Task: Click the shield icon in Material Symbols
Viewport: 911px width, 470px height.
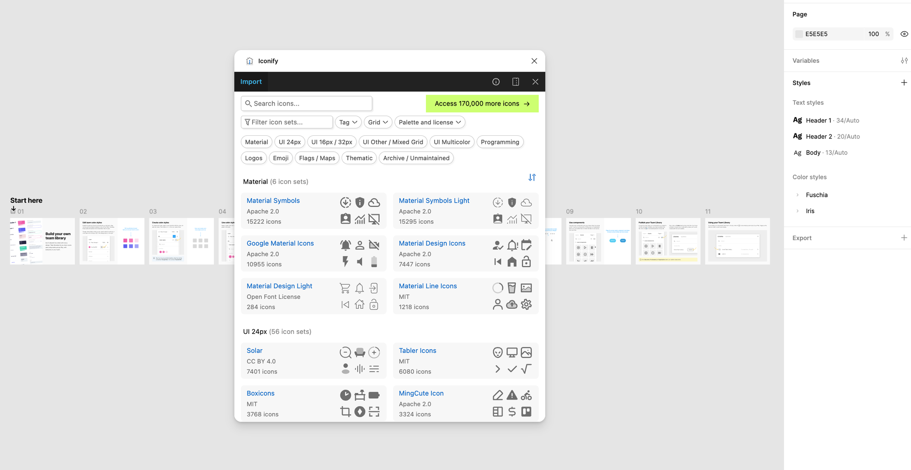Action: click(360, 202)
